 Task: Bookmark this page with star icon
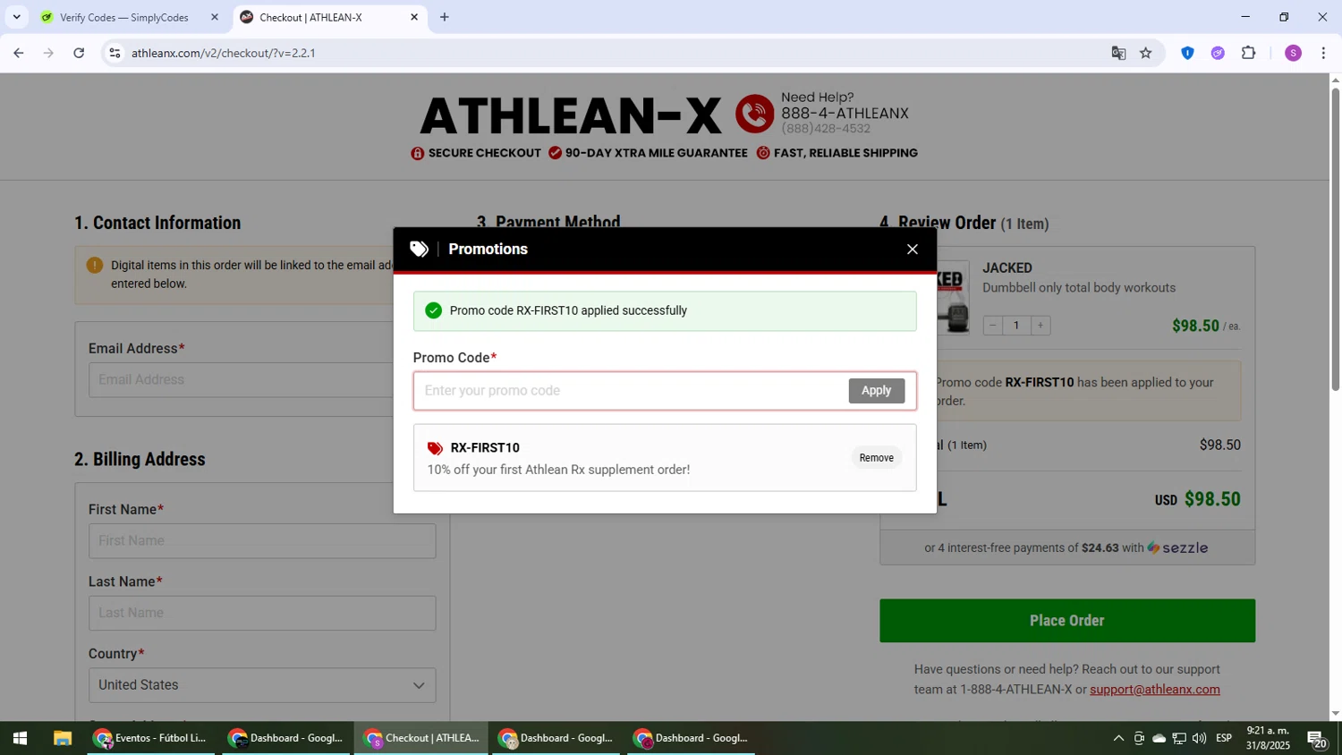tap(1146, 53)
